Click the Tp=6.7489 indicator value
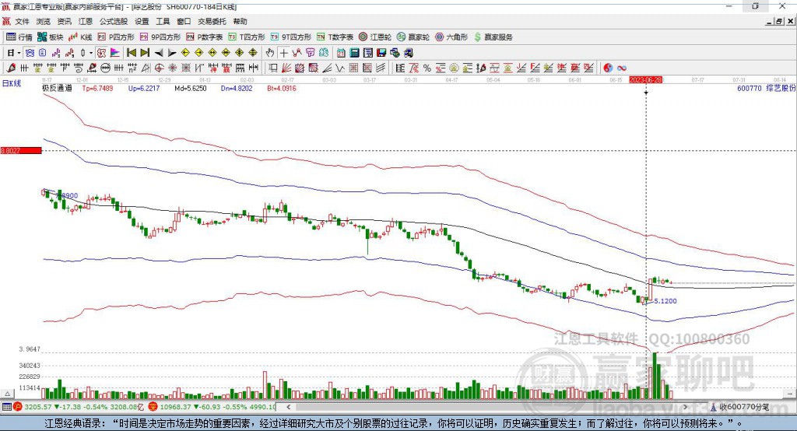This screenshot has height=431, width=797. tap(97, 88)
